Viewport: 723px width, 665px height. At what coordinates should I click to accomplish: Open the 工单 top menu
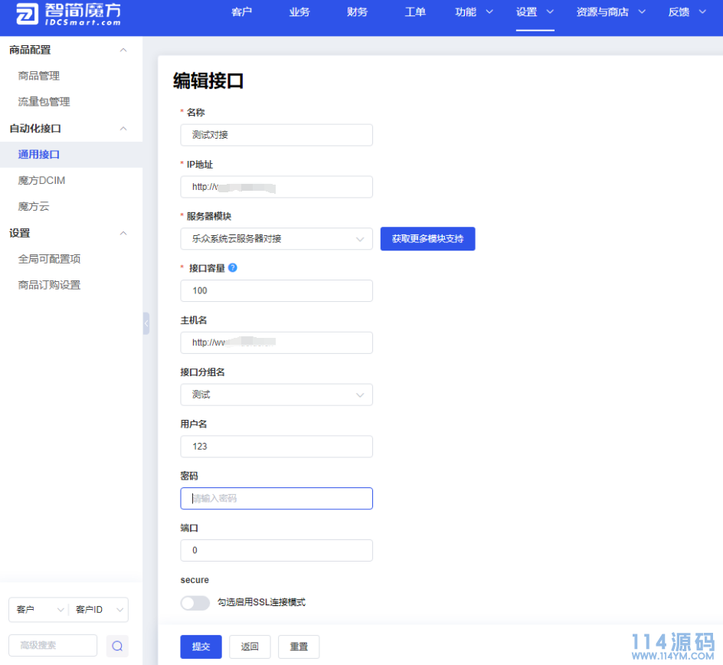[x=415, y=12]
